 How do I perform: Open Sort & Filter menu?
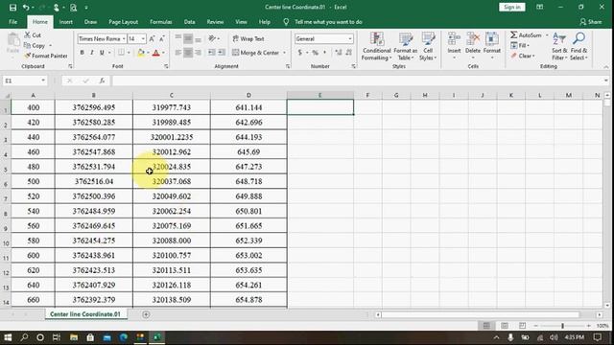559,47
